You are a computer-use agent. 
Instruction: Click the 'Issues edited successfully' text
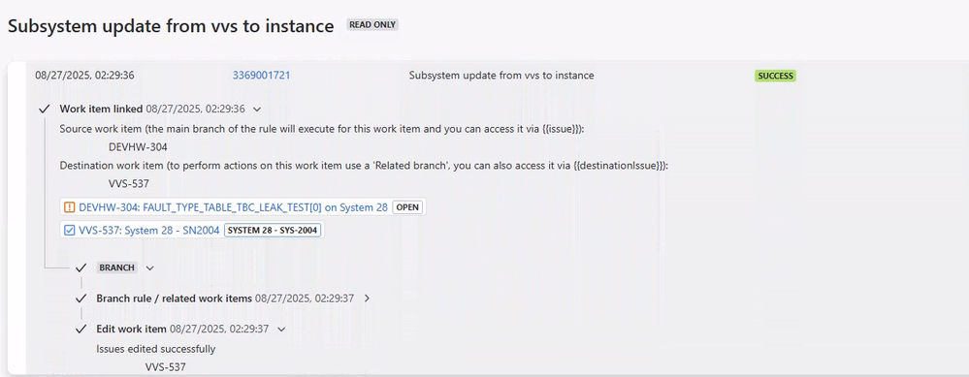(x=156, y=349)
